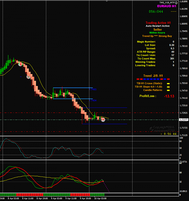Screen dimensions: 189x201
Task: Click the Trend -2/8- H1 heading
Action: pyautogui.click(x=153, y=76)
